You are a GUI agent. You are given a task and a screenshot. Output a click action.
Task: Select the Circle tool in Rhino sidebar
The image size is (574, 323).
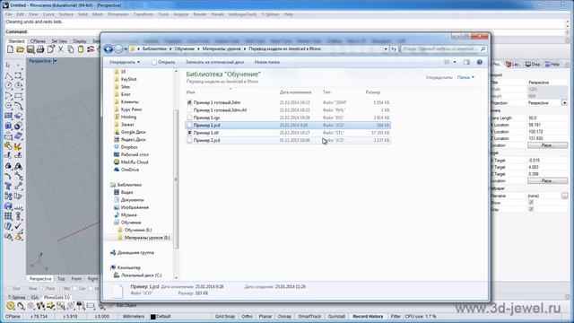(8, 86)
